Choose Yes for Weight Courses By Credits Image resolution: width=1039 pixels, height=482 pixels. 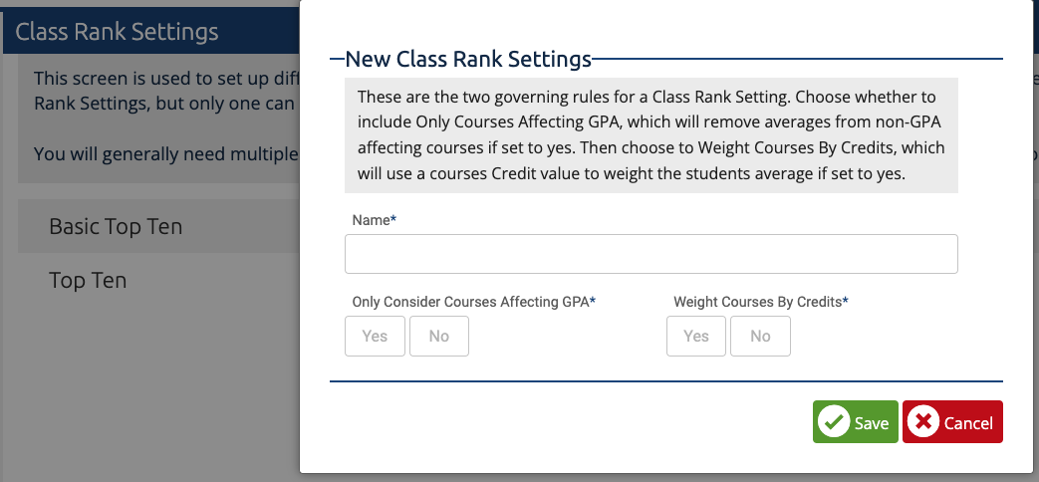pos(695,337)
